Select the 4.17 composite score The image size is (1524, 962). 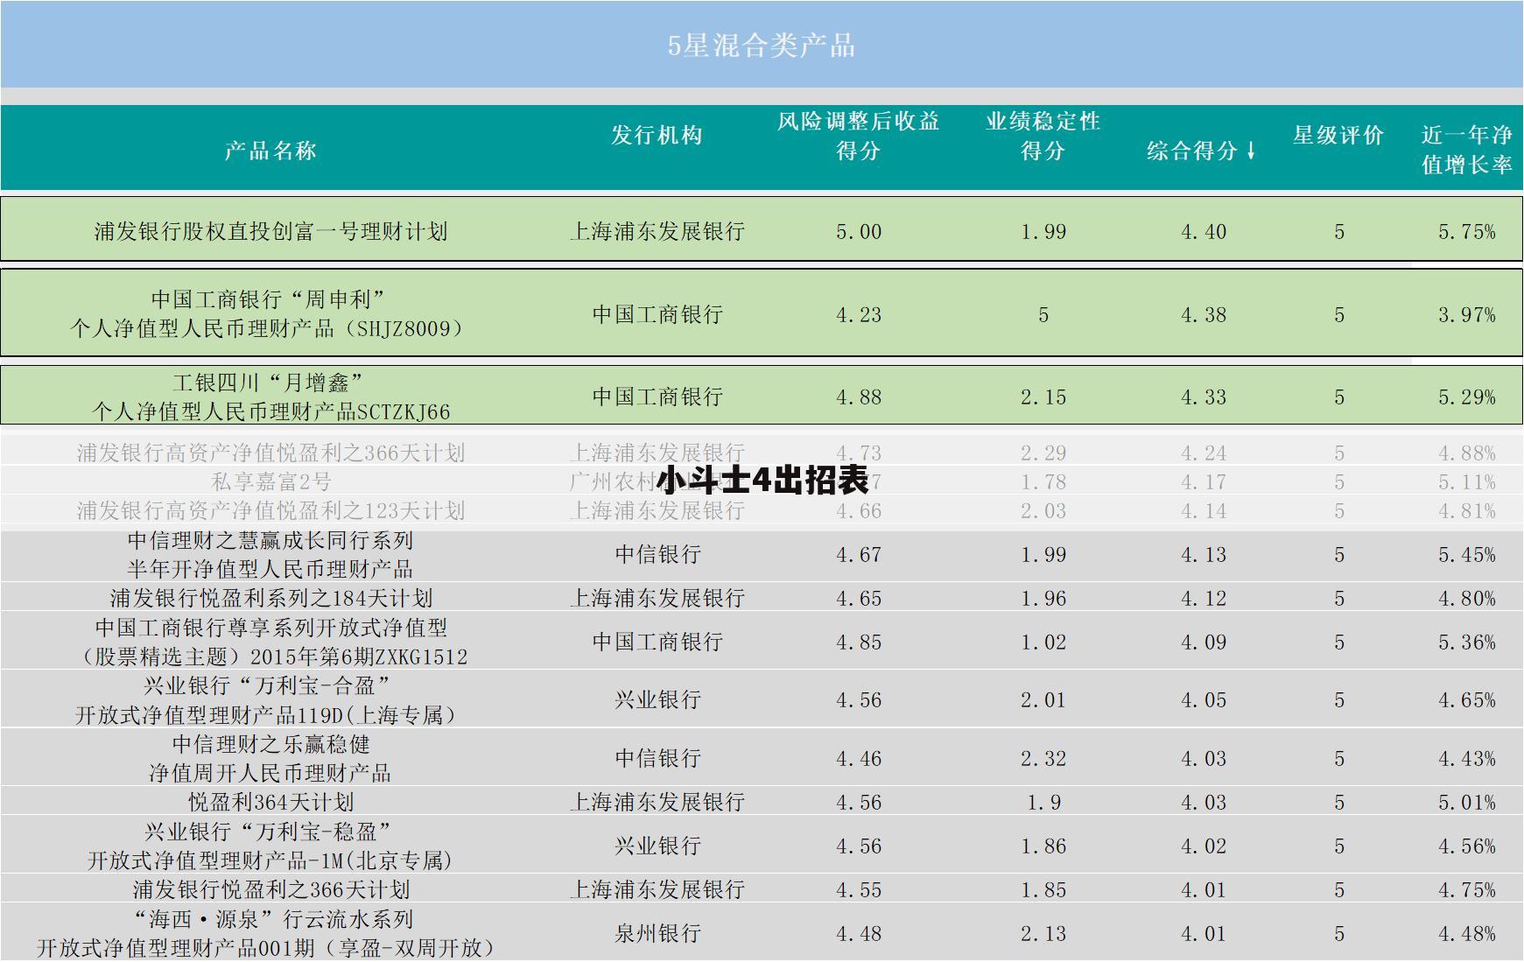click(x=1204, y=482)
